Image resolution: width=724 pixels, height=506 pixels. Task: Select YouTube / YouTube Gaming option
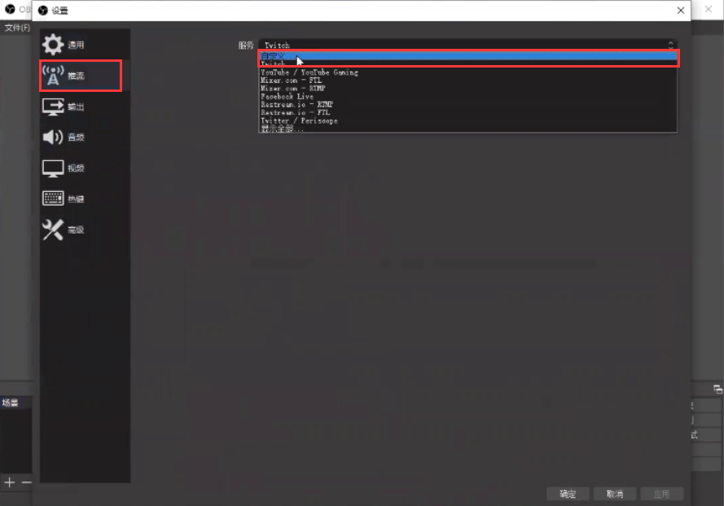coord(309,72)
